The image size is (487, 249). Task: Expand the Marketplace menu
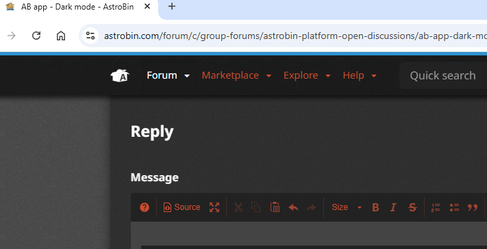click(x=237, y=75)
